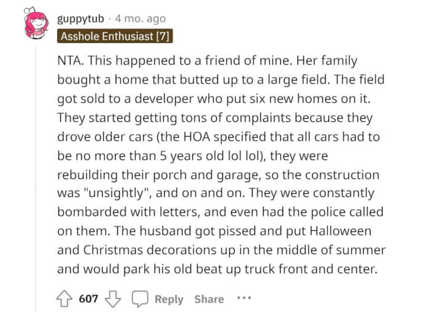Viewport: 430px width, 312px height.
Task: Click the word 'NTA' in the comment
Action: pyautogui.click(x=70, y=60)
